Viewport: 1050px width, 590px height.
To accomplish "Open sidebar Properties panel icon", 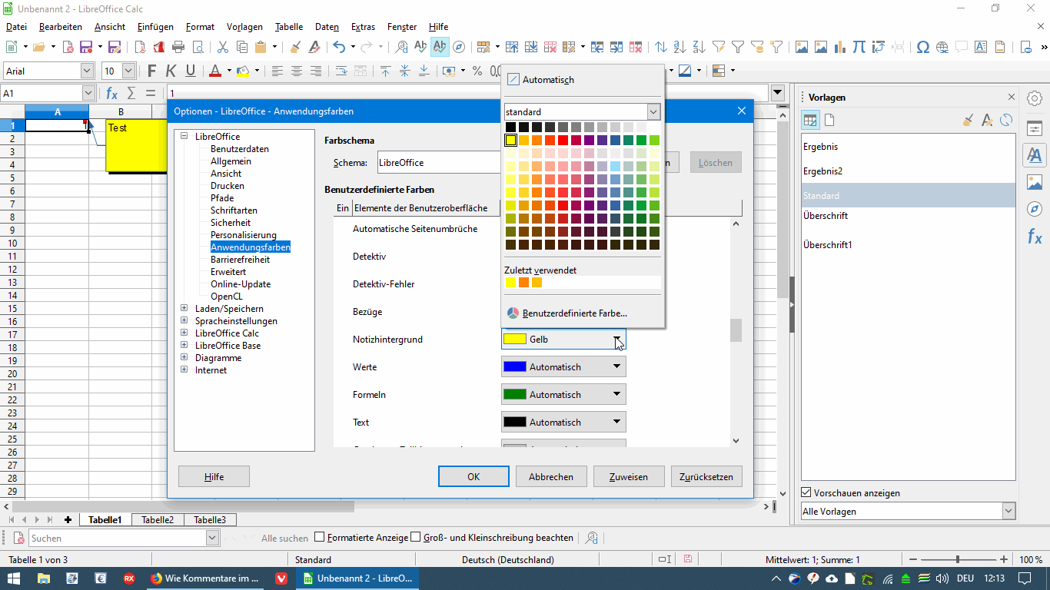I will (1035, 128).
